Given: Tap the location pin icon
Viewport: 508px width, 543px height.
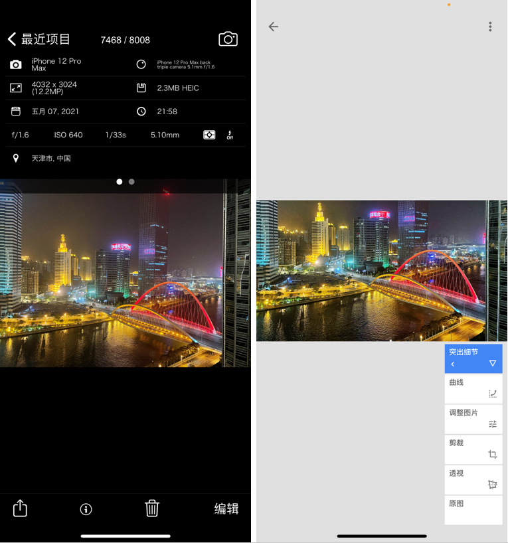Looking at the screenshot, I should click(16, 159).
